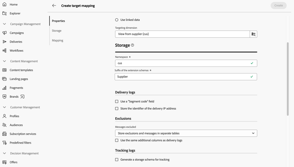Collapse the Customer Management section
This screenshot has width=294, height=167.
(x=4, y=107)
